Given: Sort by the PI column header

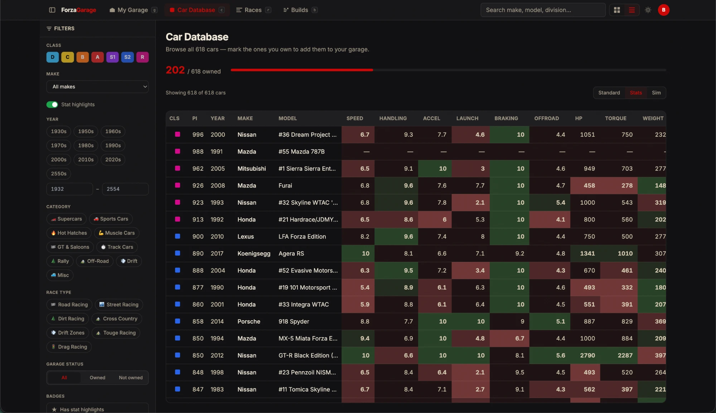Looking at the screenshot, I should pos(195,118).
